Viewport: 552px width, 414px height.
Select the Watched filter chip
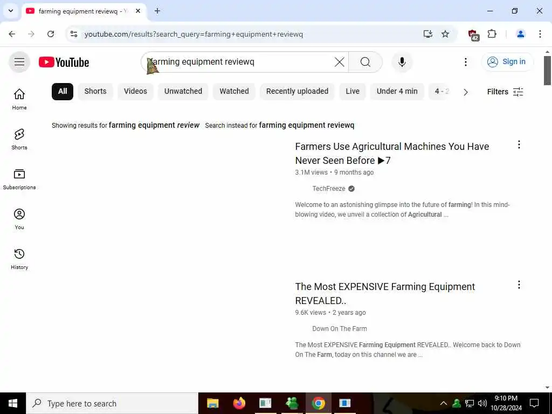(x=234, y=92)
